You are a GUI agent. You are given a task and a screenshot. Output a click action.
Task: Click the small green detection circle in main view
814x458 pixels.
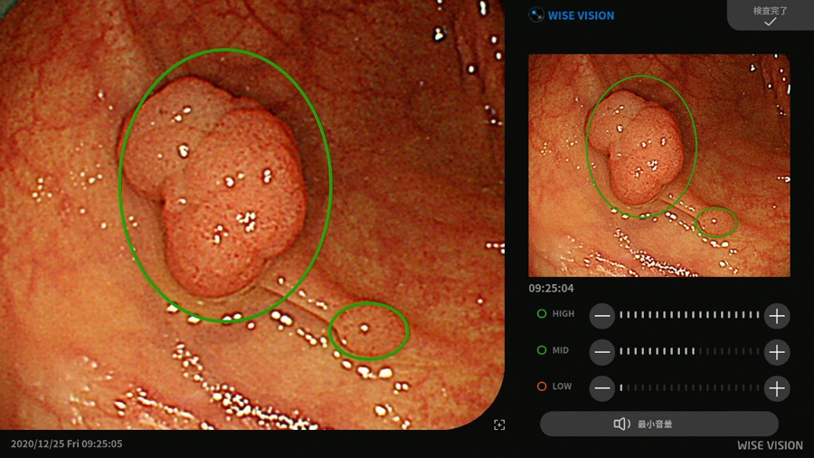[369, 330]
